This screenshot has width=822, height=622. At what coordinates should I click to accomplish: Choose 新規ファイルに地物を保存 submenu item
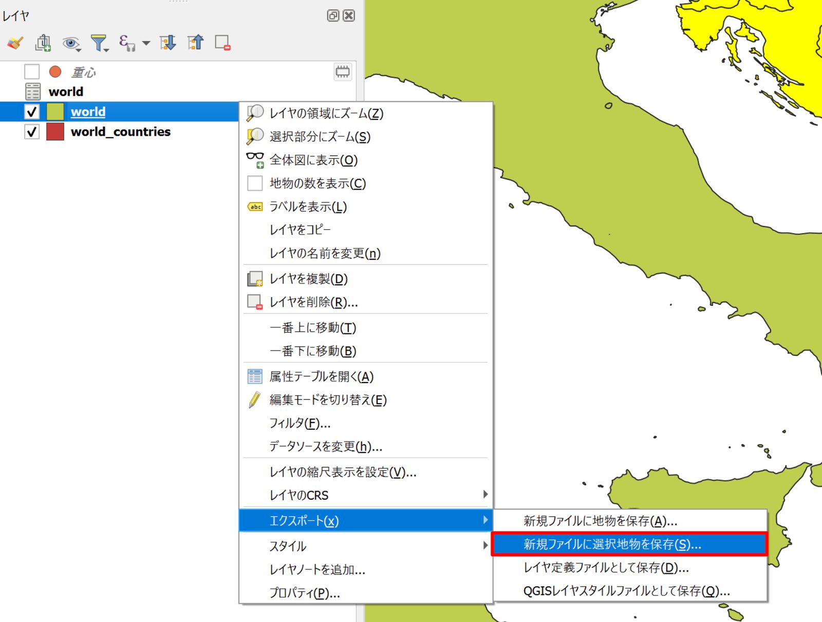coord(630,521)
